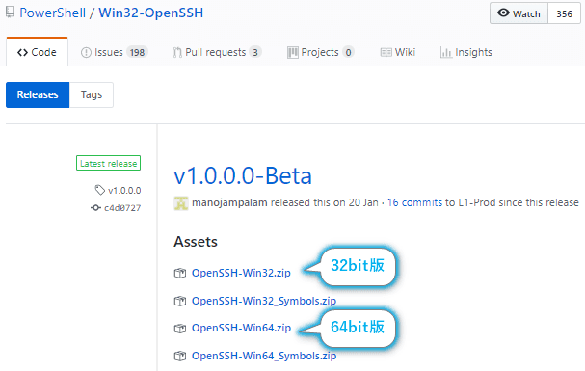
Task: Open the Projects tab
Action: (x=321, y=52)
